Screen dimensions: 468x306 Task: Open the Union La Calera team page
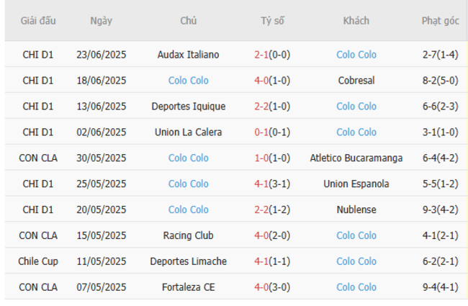pos(188,132)
